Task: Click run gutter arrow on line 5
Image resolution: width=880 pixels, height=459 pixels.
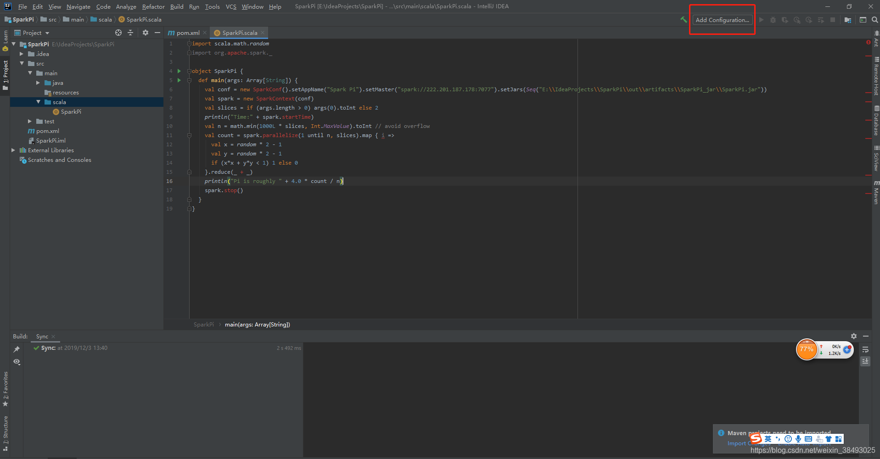Action: [179, 80]
